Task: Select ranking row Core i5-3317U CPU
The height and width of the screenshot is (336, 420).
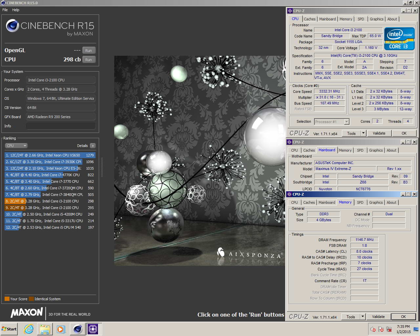Action: 50,221
